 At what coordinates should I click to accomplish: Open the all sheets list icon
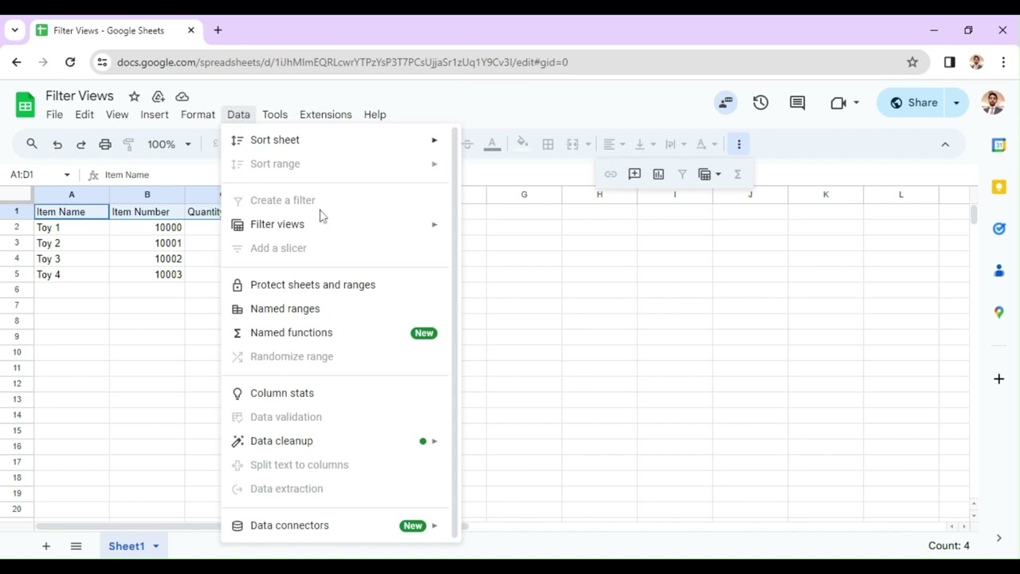tap(76, 546)
